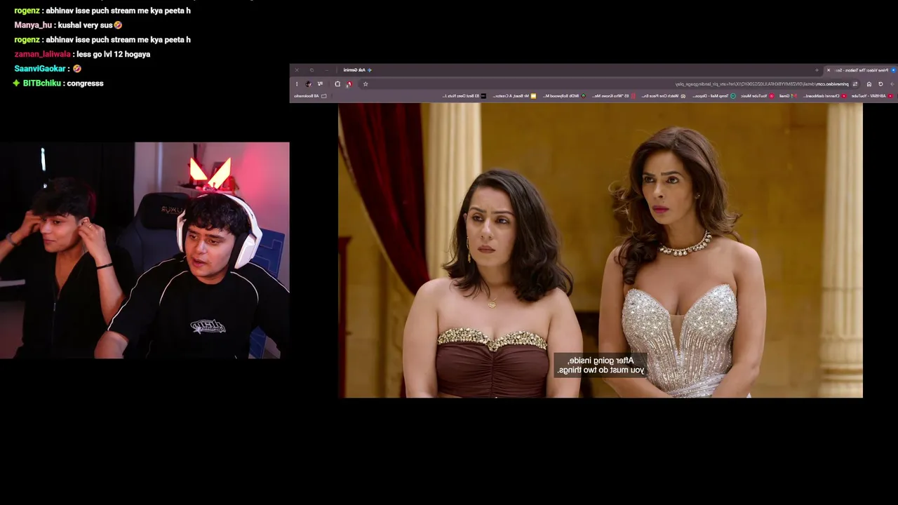The image size is (898, 505).
Task: Open the Extensions puzzle icon
Action: (x=337, y=84)
